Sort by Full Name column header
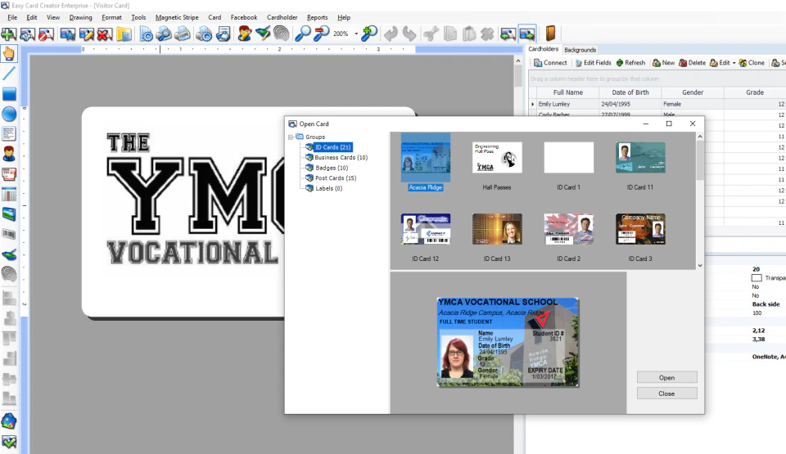 567,92
